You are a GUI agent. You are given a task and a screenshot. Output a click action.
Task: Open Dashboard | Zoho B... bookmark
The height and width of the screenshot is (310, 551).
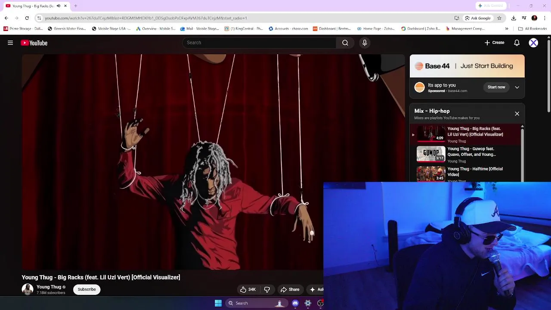[x=421, y=29]
